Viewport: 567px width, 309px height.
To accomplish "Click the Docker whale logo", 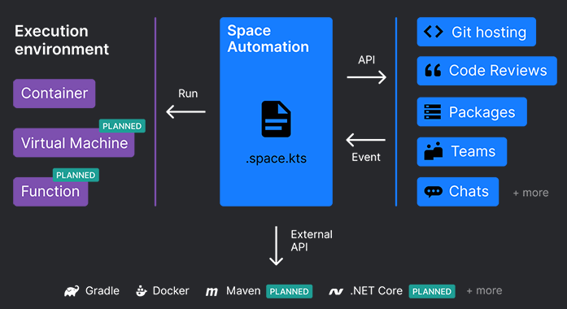I will tap(142, 291).
